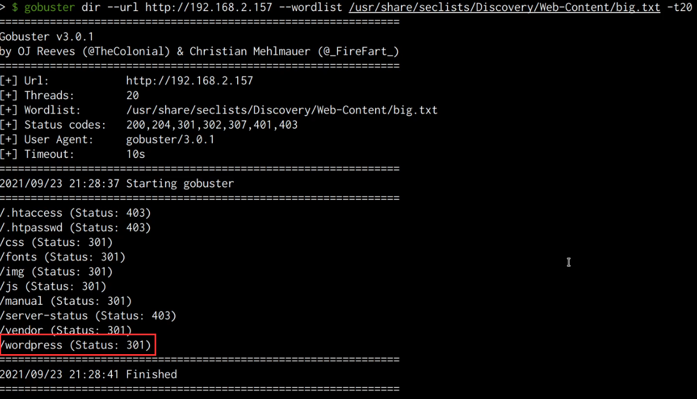Click the Timeout 10s value
The height and width of the screenshot is (399, 697).
[136, 154]
